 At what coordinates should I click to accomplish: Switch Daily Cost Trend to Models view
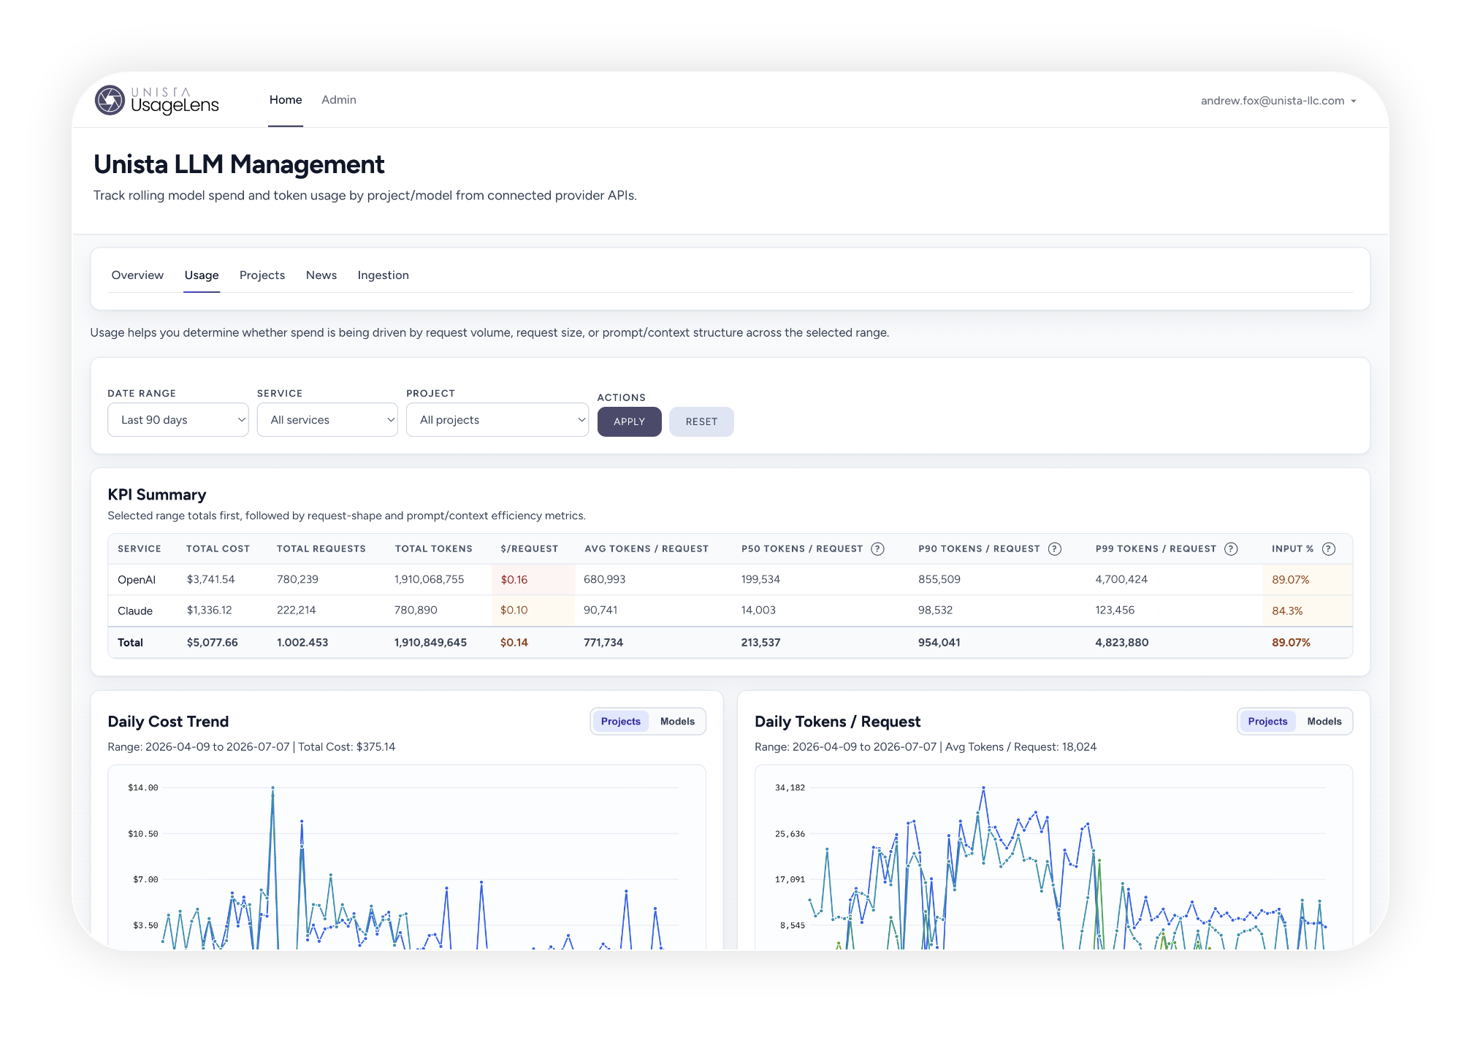(x=677, y=721)
